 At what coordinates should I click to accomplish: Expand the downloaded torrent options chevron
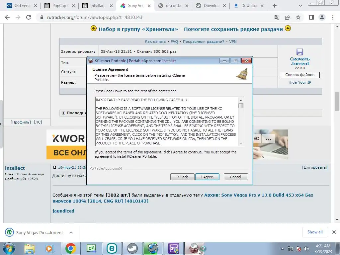[x=71, y=232]
